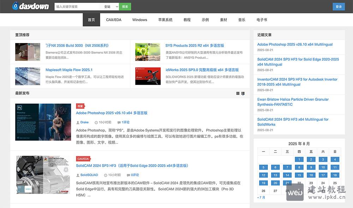Open the CAX/EDA navigation menu
The height and width of the screenshot is (208, 353).
coord(114,20)
